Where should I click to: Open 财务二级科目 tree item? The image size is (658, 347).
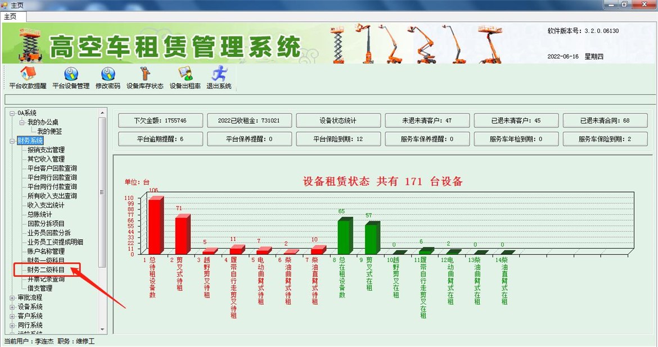[x=46, y=270]
